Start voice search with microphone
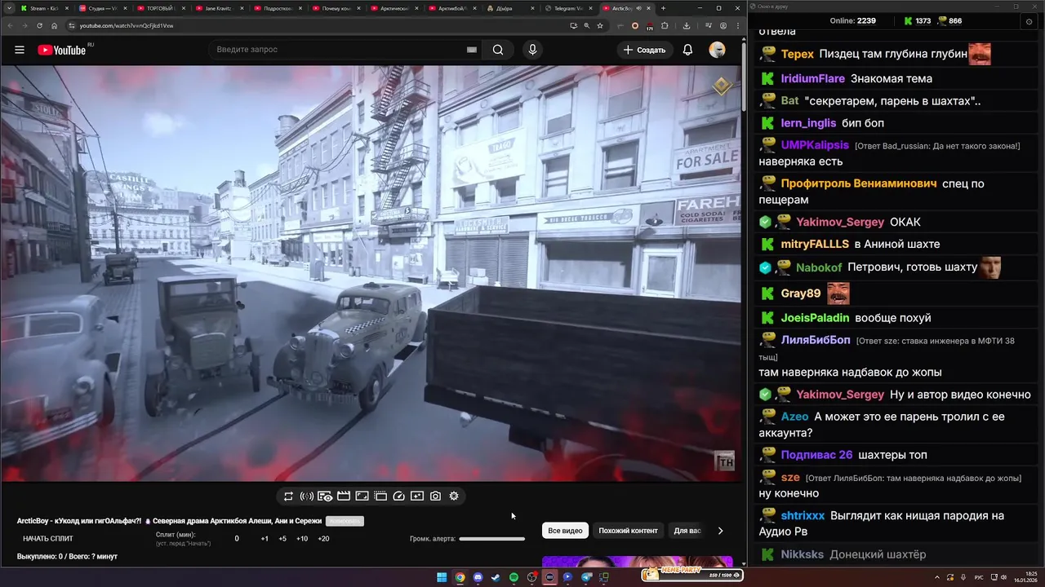Viewport: 1045px width, 587px height. [x=532, y=50]
